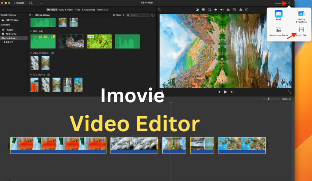Skip to previous clip button

[x=219, y=92]
